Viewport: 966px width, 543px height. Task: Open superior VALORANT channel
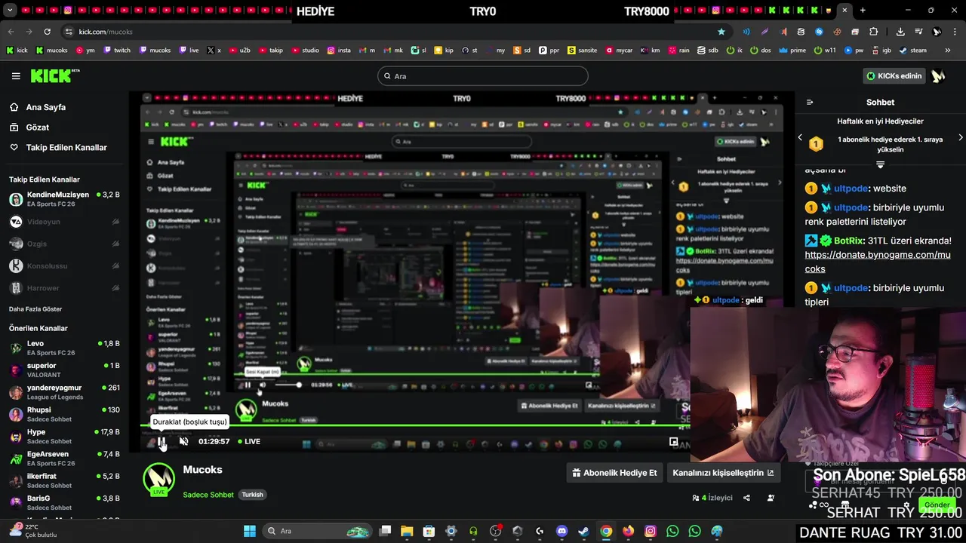64,370
